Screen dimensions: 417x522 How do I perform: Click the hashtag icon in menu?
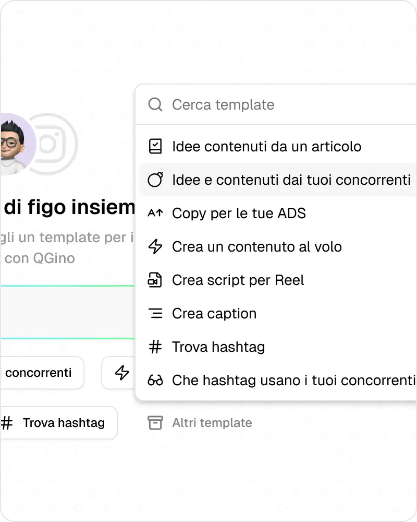click(155, 347)
